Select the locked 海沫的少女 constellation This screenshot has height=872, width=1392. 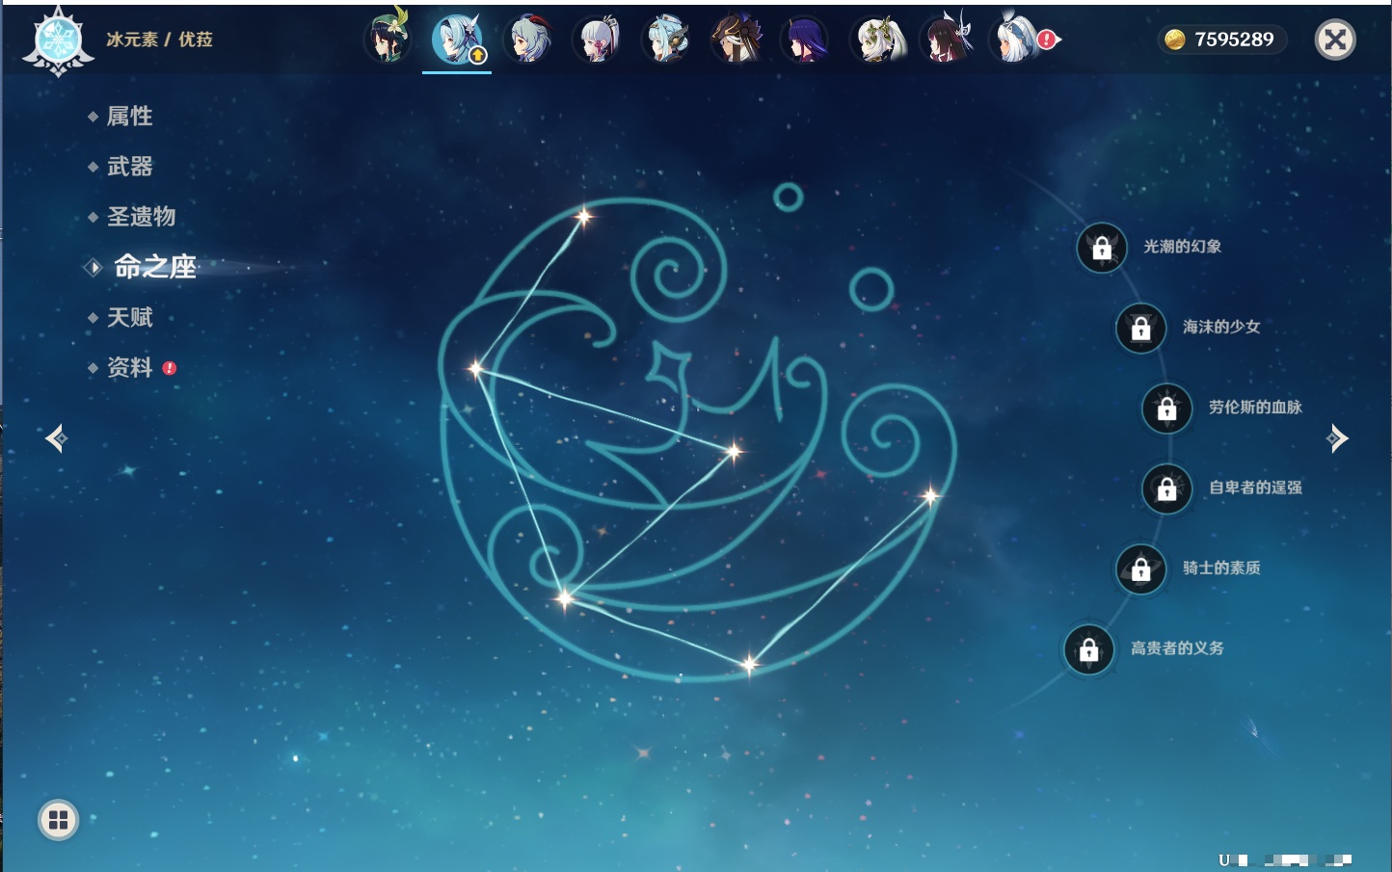pyautogui.click(x=1141, y=329)
